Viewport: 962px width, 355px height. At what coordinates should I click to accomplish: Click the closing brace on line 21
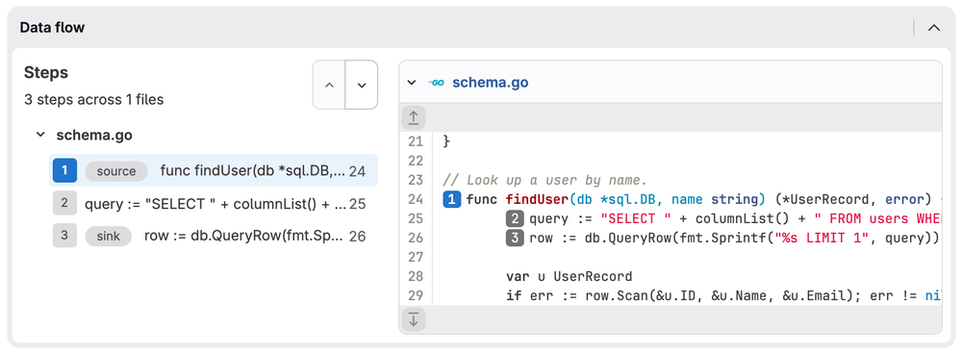click(x=446, y=141)
